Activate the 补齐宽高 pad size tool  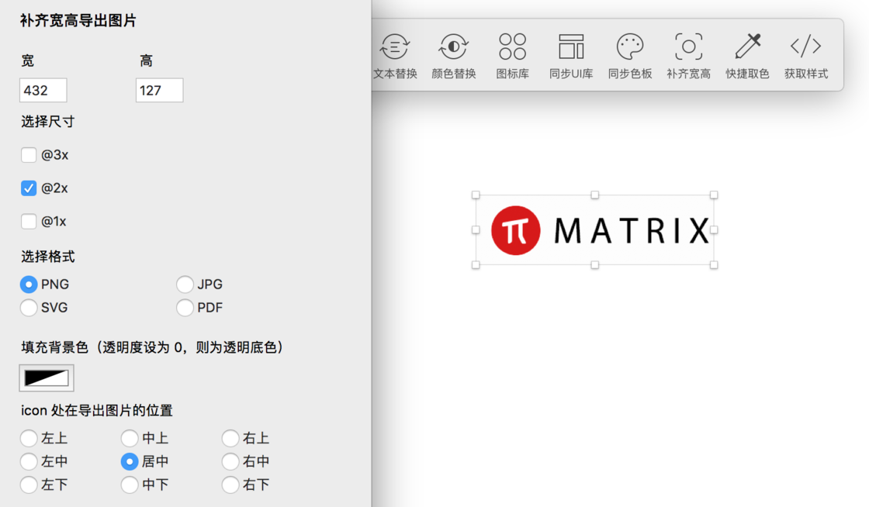coord(689,56)
